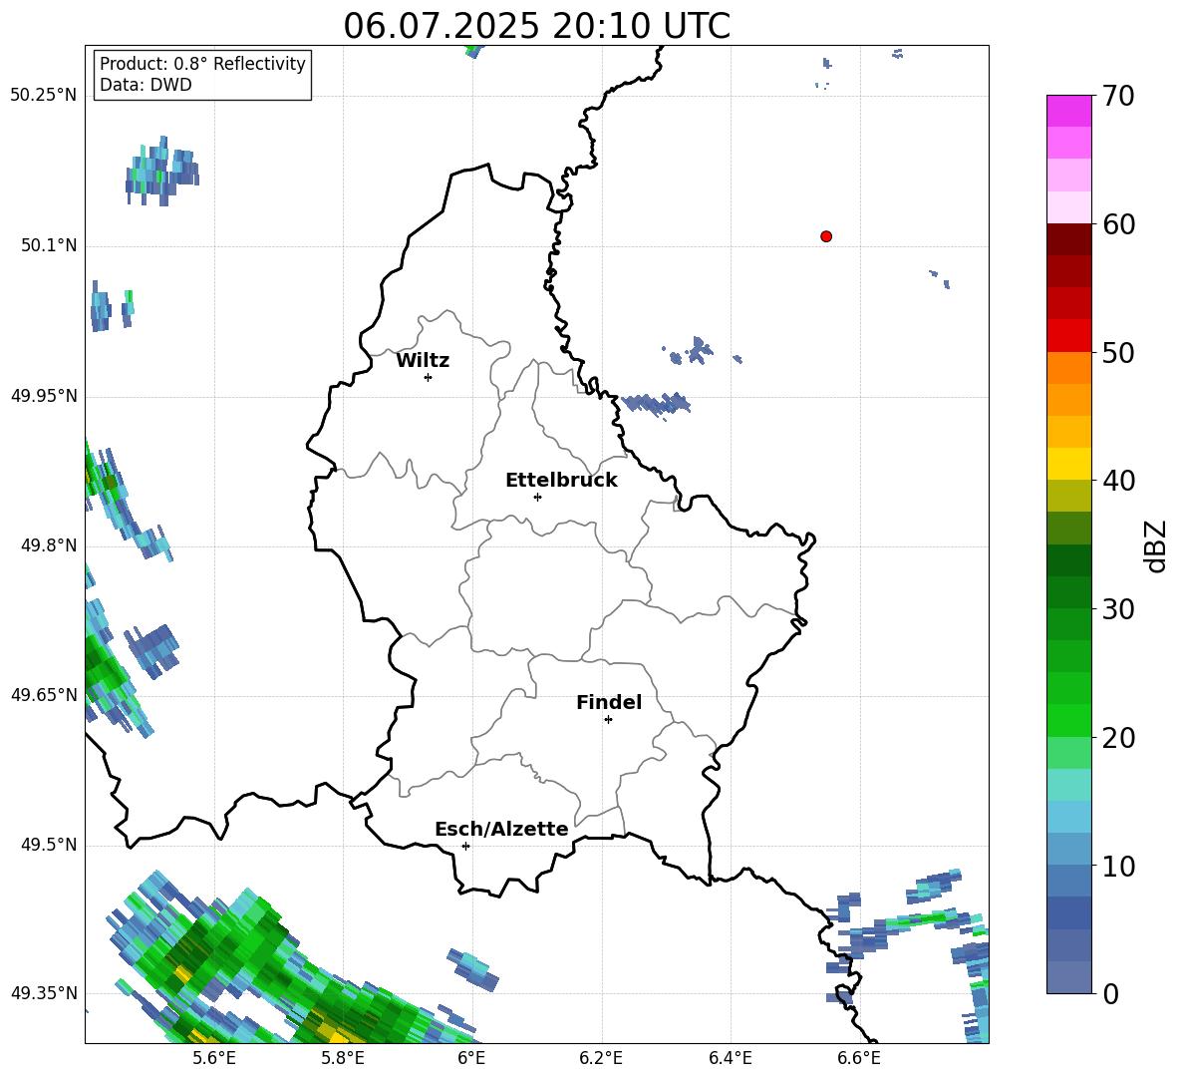The height and width of the screenshot is (1078, 1180).
Task: Click the 49.8°N latitude label
Action: click(x=49, y=545)
